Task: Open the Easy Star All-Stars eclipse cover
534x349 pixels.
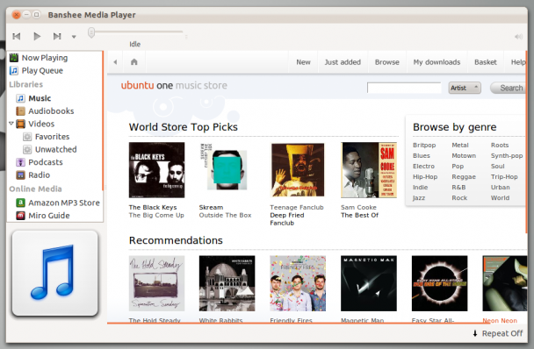Action: pos(439,283)
